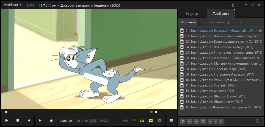Move the selected item to the bottom of the playlist

point(203,121)
